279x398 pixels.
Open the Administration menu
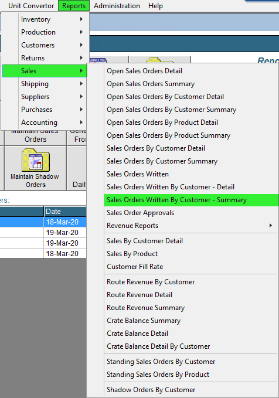[x=117, y=6]
